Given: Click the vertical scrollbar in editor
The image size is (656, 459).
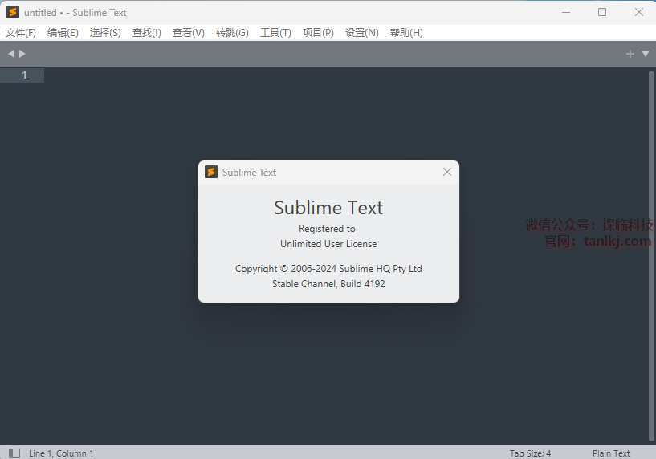Looking at the screenshot, I should click(651, 241).
